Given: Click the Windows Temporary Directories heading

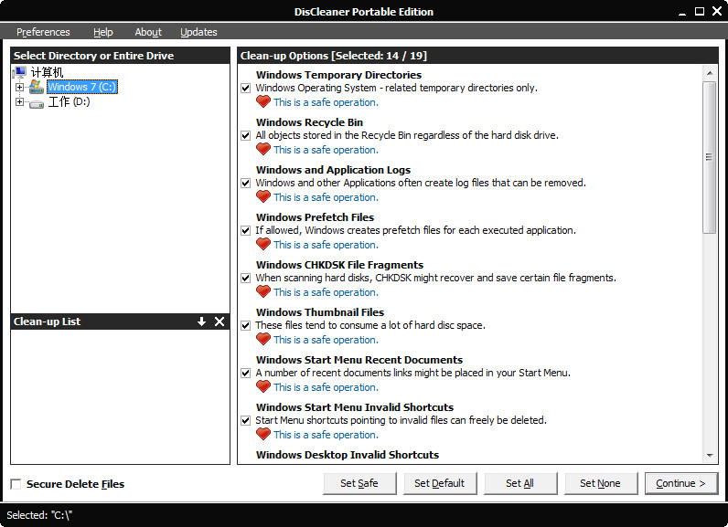Looking at the screenshot, I should pos(338,75).
